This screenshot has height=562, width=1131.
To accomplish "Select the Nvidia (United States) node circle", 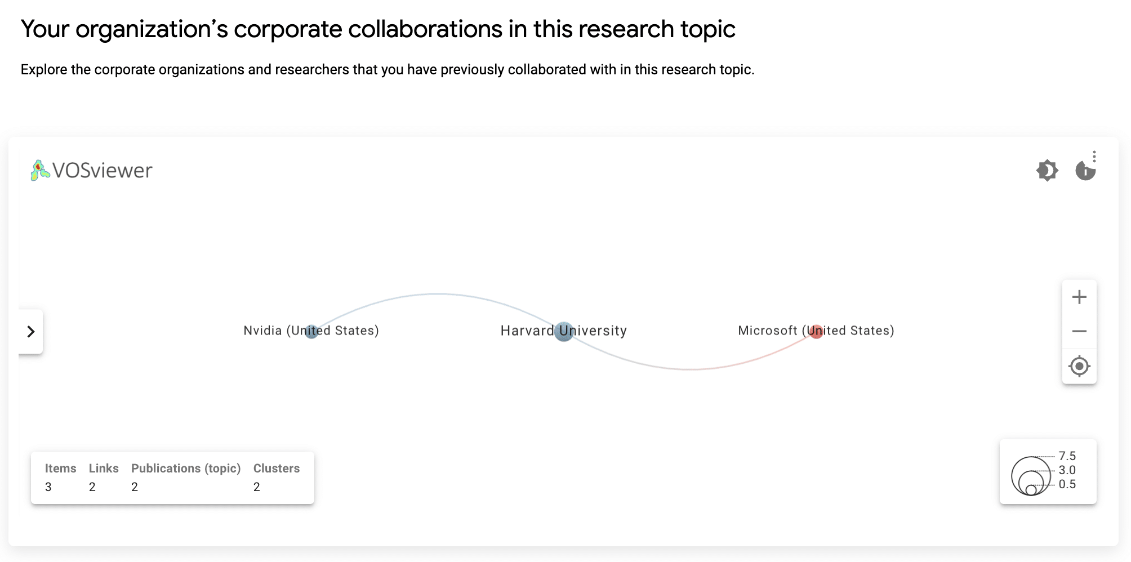I will tap(311, 332).
